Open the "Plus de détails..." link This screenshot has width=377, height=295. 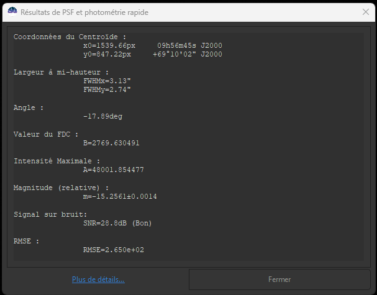point(98,279)
